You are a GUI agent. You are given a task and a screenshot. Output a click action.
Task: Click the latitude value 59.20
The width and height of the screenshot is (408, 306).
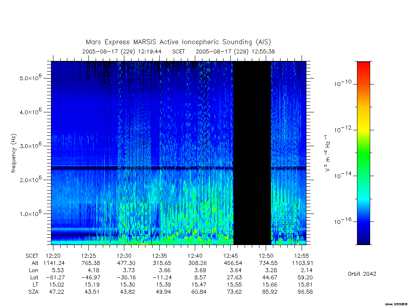[x=305, y=277]
